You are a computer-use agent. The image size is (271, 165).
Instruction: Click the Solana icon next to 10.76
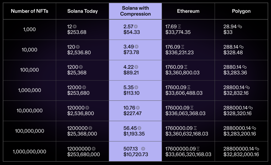[138, 108]
